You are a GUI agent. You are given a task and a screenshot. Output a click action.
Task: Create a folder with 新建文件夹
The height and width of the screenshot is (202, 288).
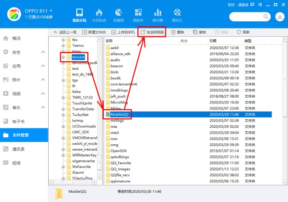(94, 32)
